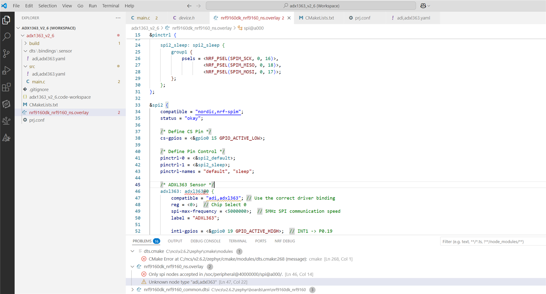The height and width of the screenshot is (294, 546).
Task: Click the activity bar icon below nRF Connect
Action: coord(6,121)
